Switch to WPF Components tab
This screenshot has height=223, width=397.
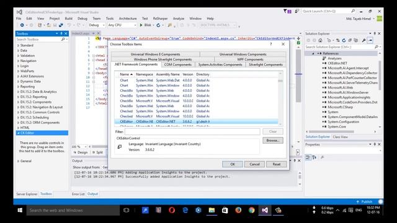250,59
